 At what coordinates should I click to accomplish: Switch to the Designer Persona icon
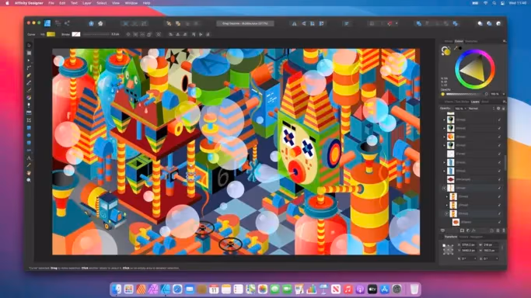(x=47, y=23)
